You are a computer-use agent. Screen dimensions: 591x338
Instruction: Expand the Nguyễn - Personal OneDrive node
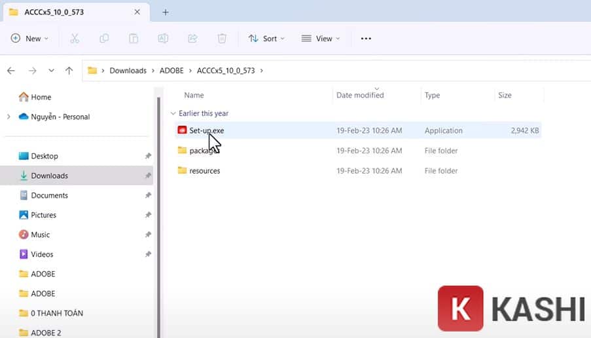point(9,117)
